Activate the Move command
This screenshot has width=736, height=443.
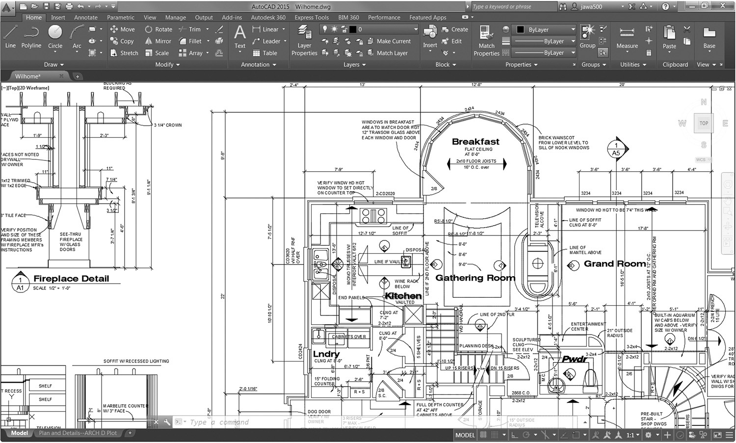pyautogui.click(x=122, y=29)
